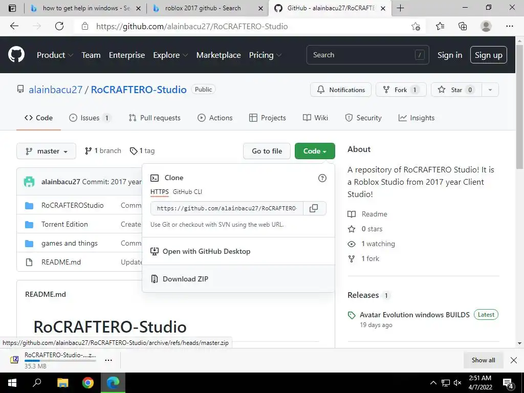The height and width of the screenshot is (393, 524).
Task: Close the downloads bar
Action: pos(514,360)
